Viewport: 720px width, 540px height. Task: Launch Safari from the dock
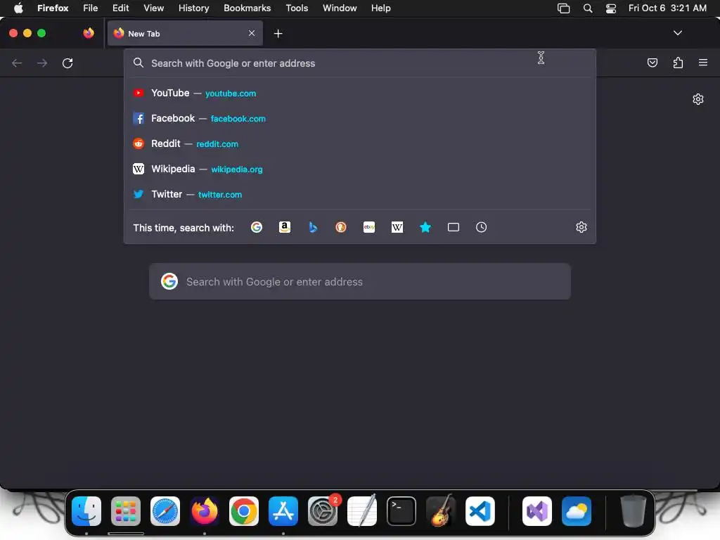[x=165, y=511]
